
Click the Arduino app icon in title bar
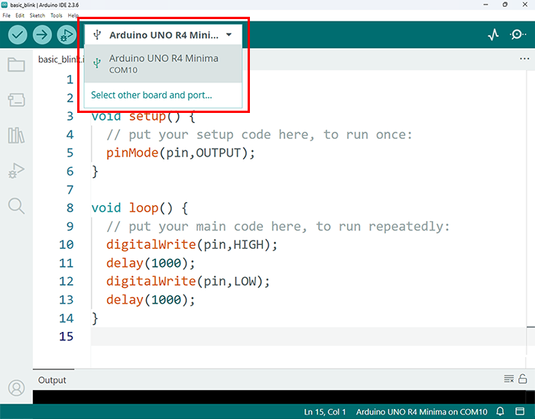4,5
